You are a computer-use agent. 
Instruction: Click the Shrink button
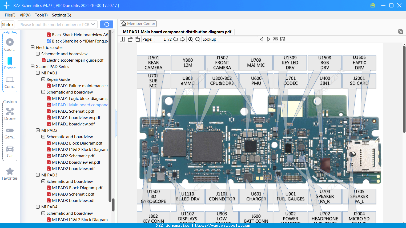pyautogui.click(x=8, y=24)
